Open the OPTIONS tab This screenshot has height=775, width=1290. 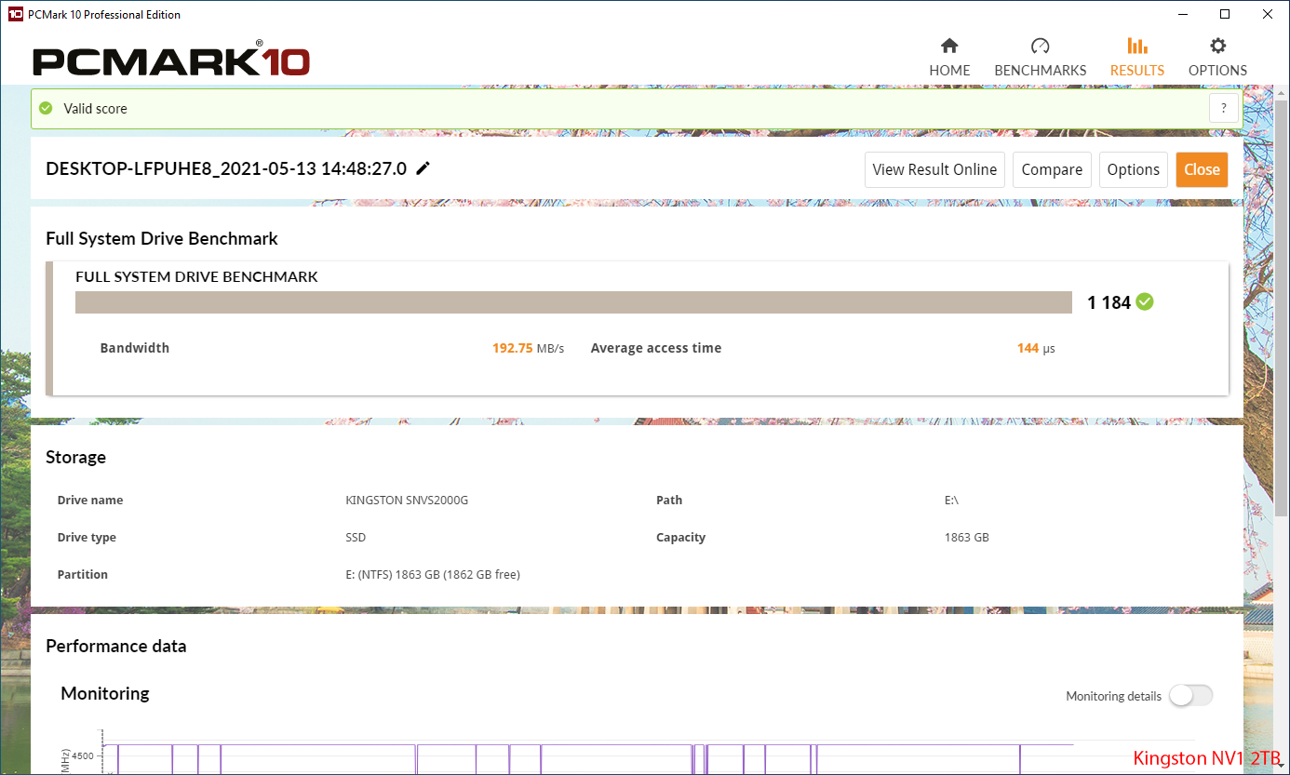click(1217, 58)
